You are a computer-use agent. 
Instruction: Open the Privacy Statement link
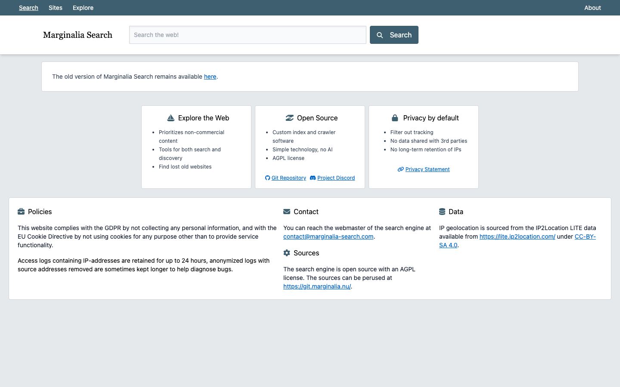pos(428,169)
